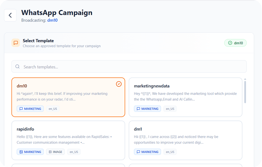Click en_US tag on marketingnewdata card
262x167 pixels.
click(170, 109)
